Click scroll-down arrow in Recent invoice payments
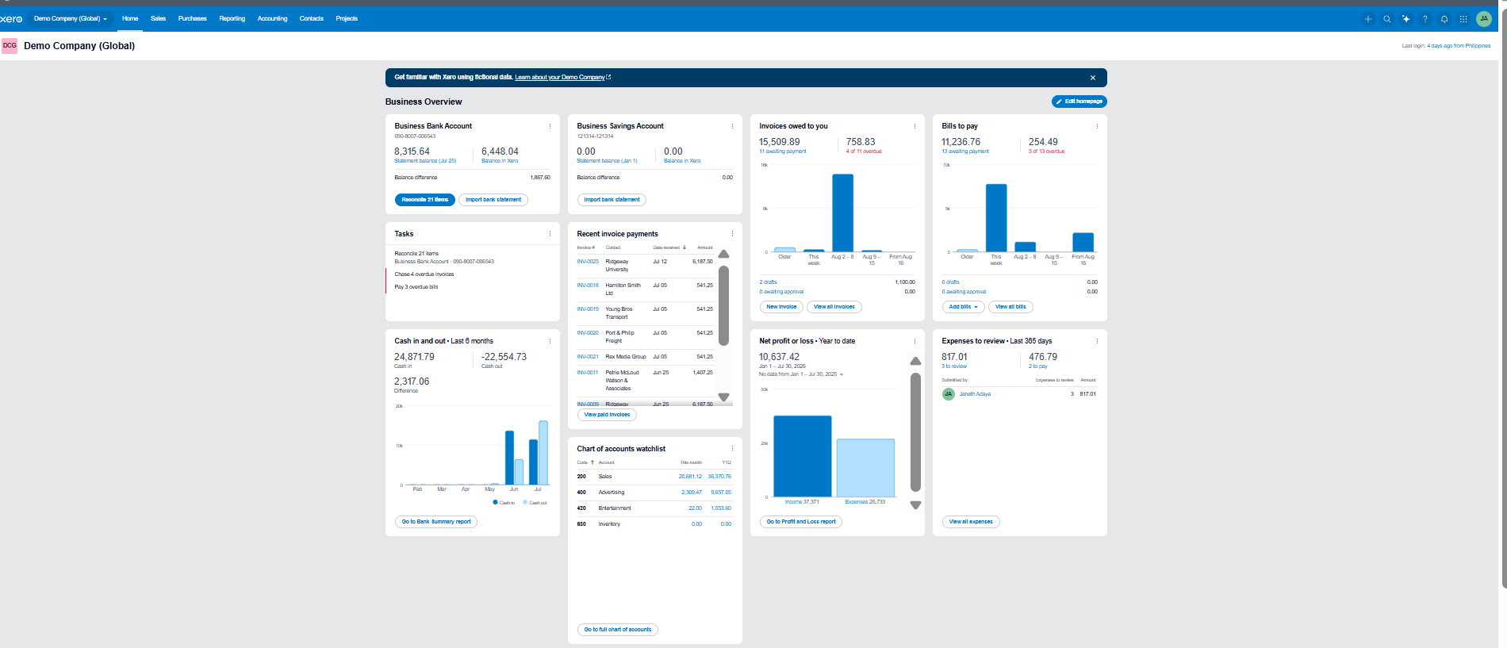The height and width of the screenshot is (648, 1507). click(x=723, y=397)
